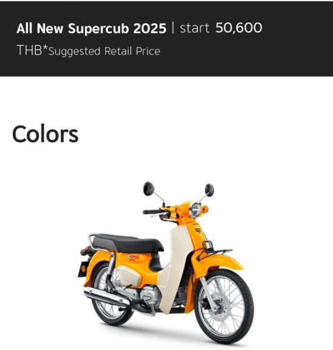Click the cream leg shield panel
This screenshot has height=350, width=333.
174,268
